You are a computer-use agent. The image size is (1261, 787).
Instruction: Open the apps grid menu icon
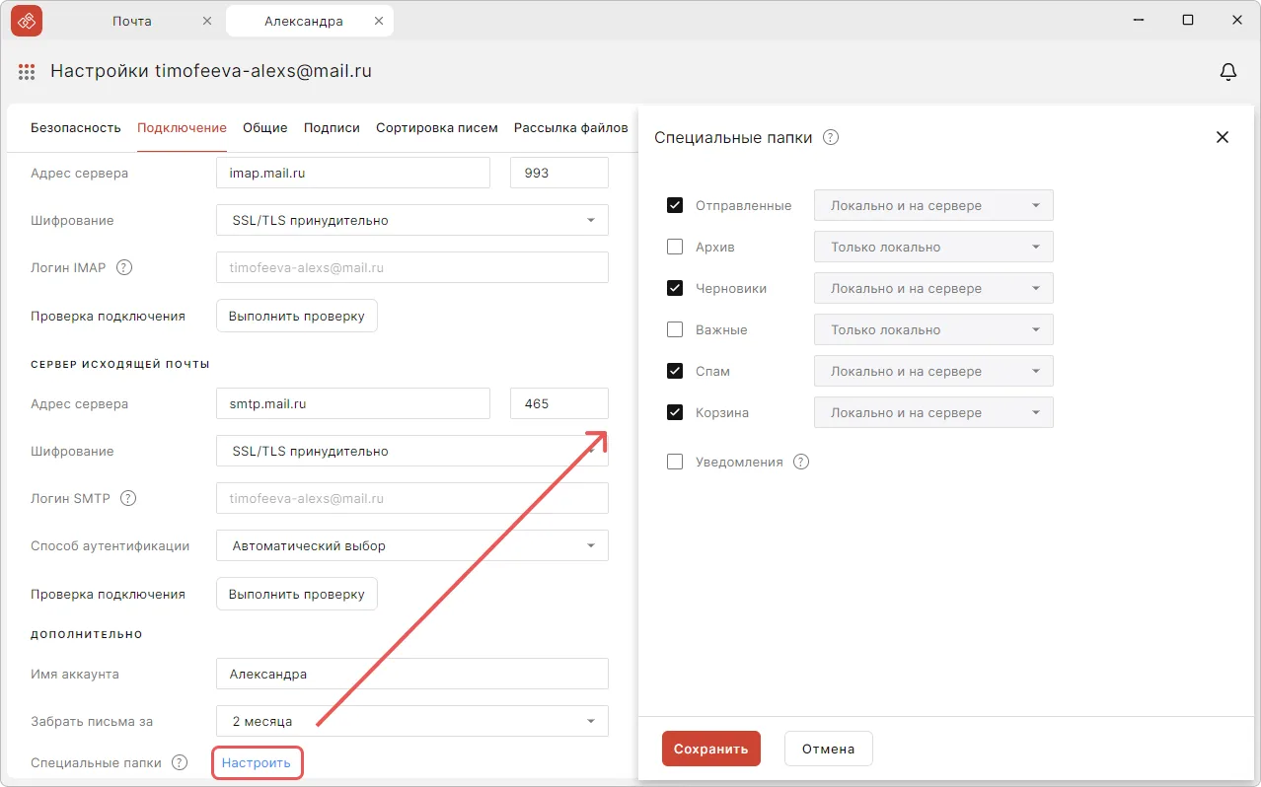click(x=27, y=72)
